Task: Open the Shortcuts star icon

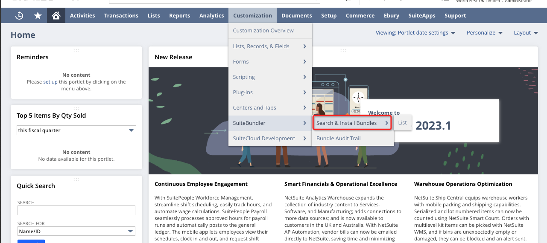Action: 38,16
